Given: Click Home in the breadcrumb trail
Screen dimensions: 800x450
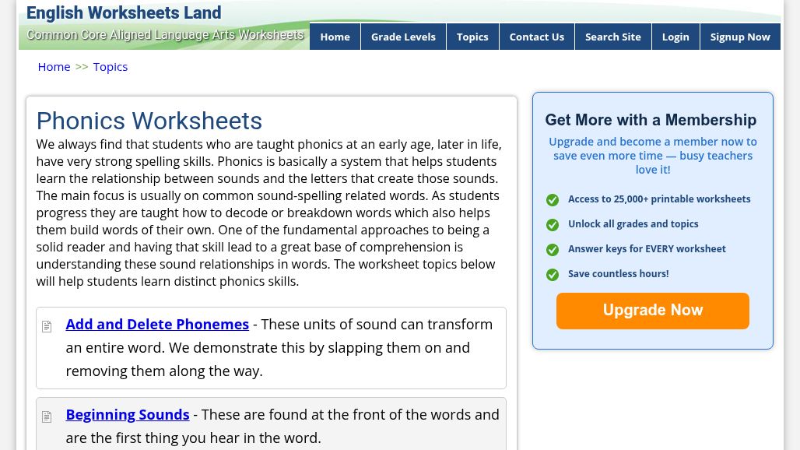Looking at the screenshot, I should click(x=54, y=66).
